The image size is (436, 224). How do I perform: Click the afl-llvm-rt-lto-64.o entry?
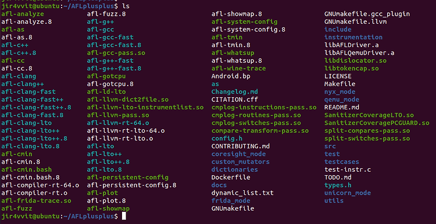coord(126,131)
